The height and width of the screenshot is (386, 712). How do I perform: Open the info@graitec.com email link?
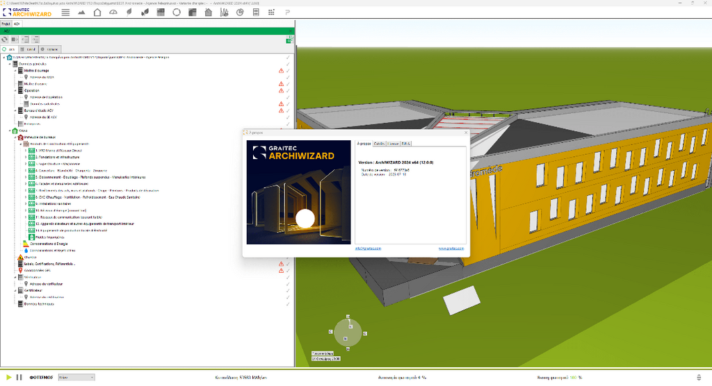tap(368, 249)
